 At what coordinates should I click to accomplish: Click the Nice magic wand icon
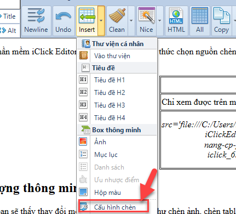click(x=147, y=15)
